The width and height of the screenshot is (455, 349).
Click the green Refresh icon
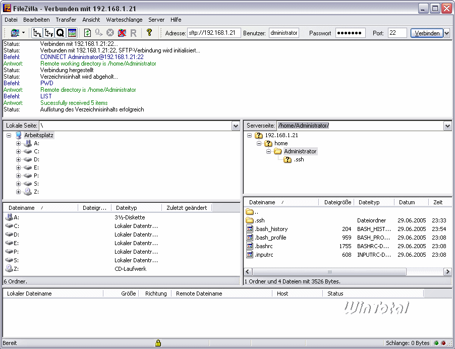click(x=88, y=33)
